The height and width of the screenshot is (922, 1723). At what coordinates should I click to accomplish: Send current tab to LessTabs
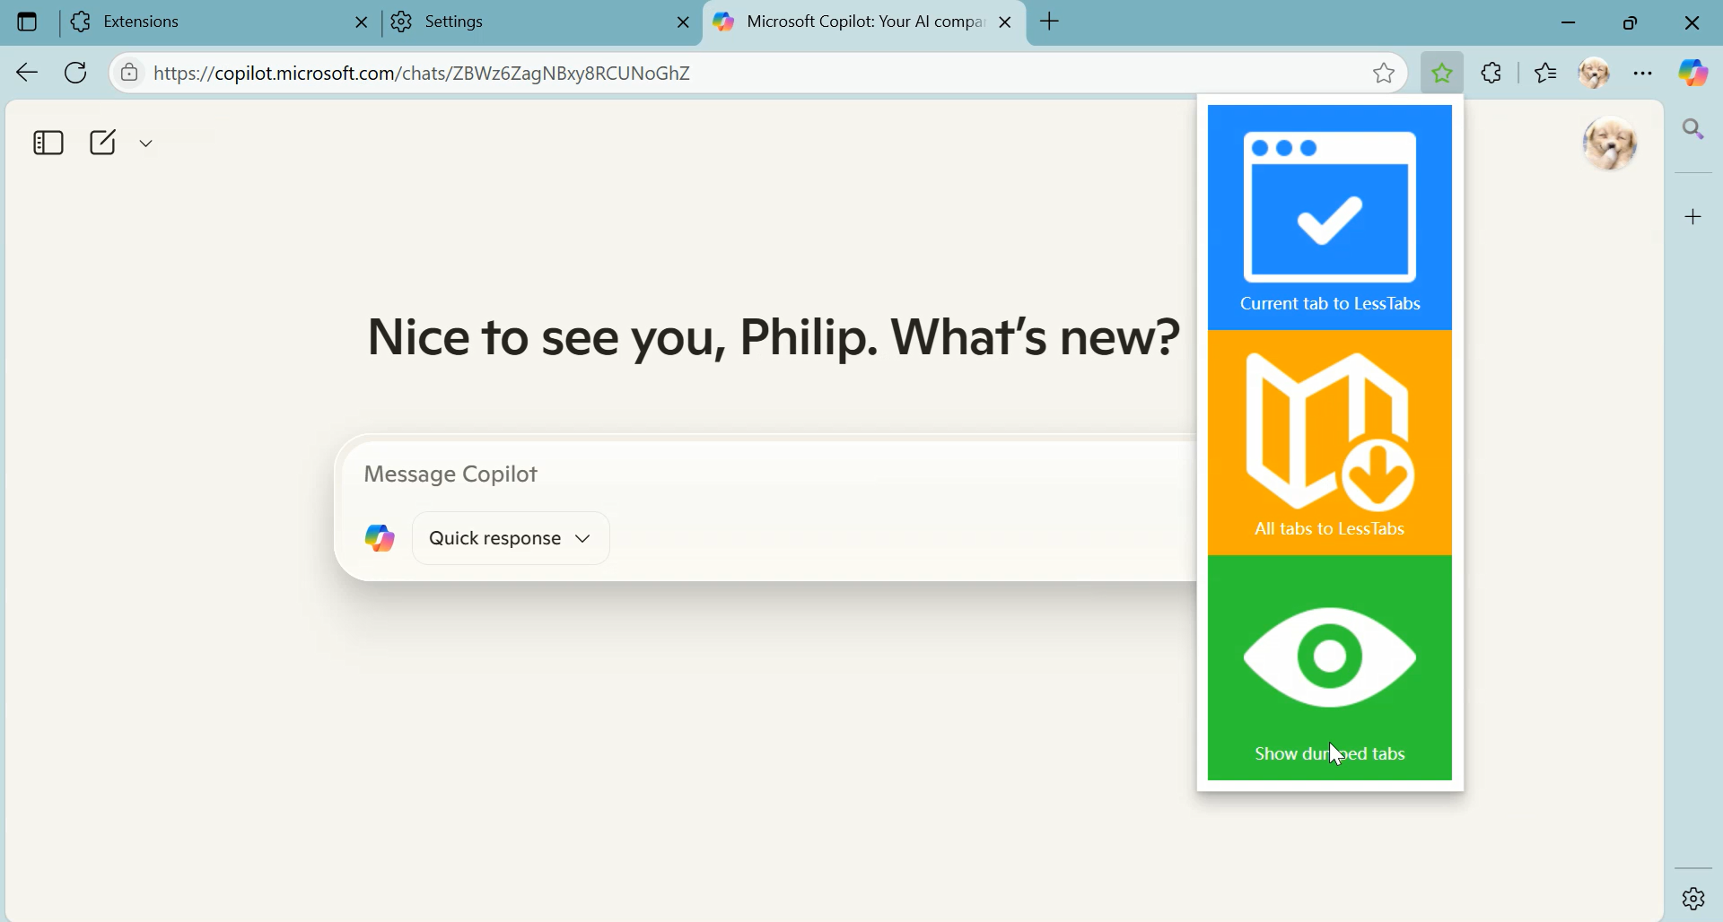pyautogui.click(x=1330, y=218)
